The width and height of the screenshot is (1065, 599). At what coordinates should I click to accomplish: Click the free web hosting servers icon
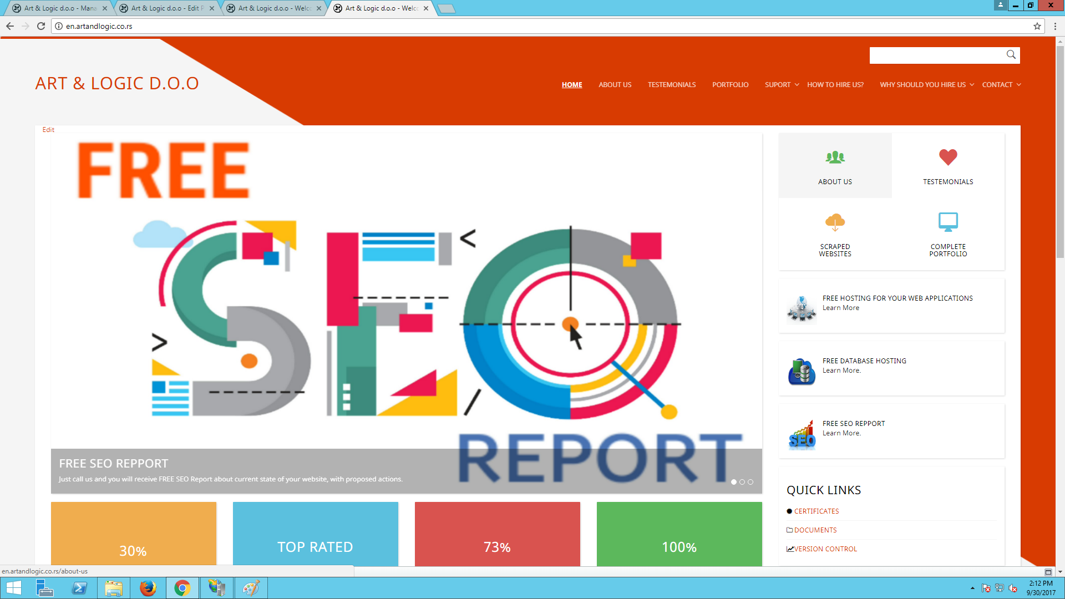click(802, 308)
